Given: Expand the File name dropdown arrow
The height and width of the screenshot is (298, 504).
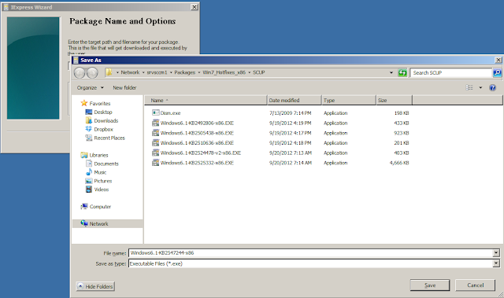Looking at the screenshot, I should (x=496, y=253).
